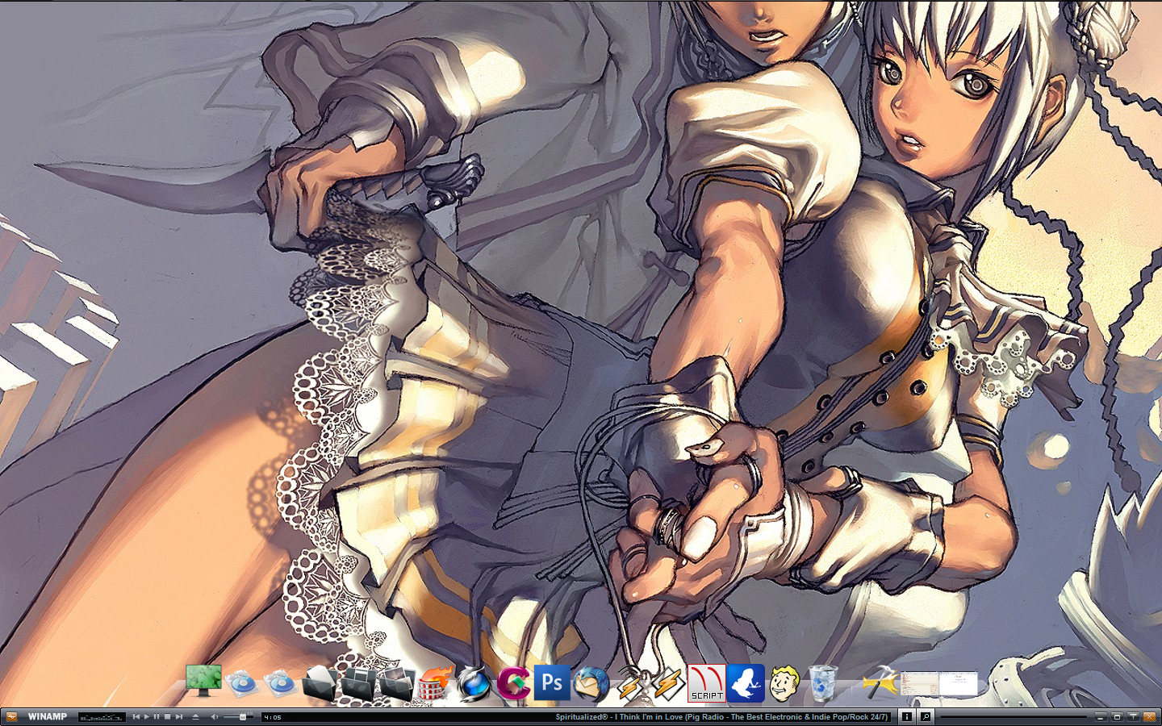The image size is (1162, 726).
Task: Start playback with Winamp play button
Action: click(x=147, y=716)
